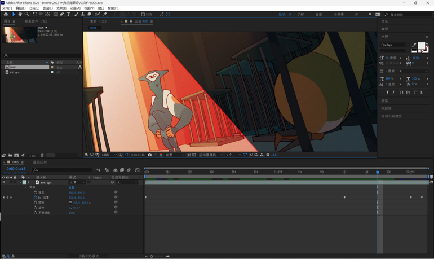Open the File menu
This screenshot has height=259, width=434.
coord(7,8)
